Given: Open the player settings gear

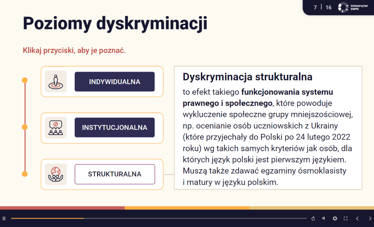Looking at the screenshot, I should pos(334,218).
